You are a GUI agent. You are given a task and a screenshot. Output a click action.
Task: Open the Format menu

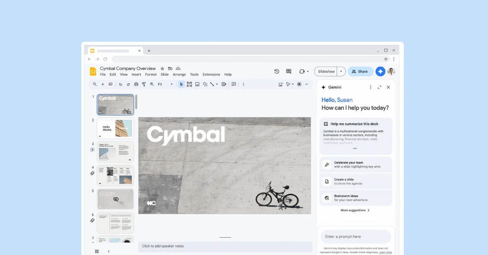point(151,75)
